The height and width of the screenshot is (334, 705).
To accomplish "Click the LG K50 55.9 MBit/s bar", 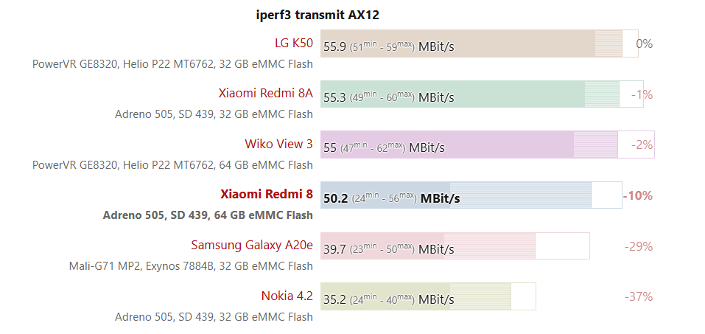I will click(479, 44).
